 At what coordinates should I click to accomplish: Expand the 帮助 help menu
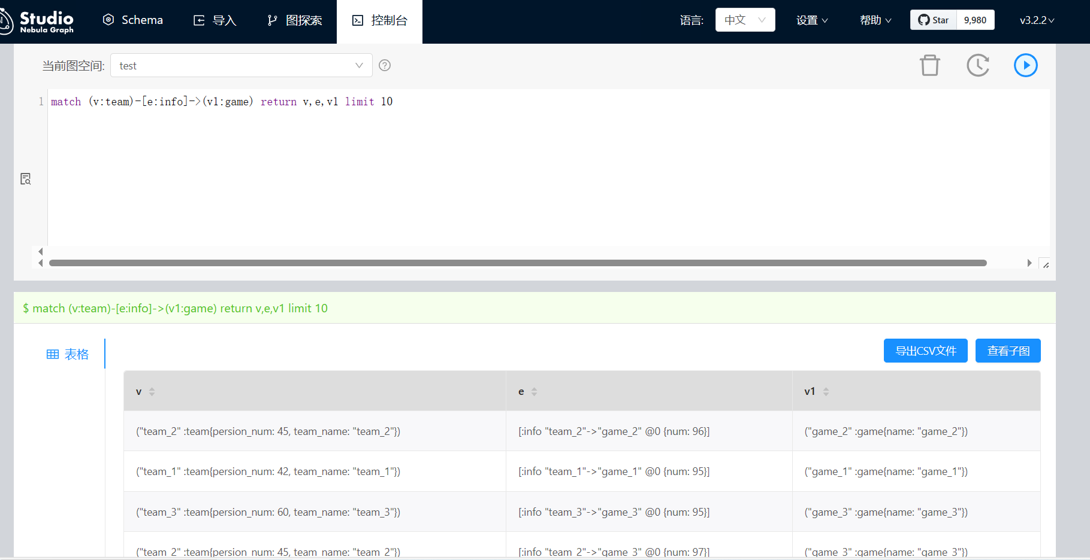(x=875, y=20)
